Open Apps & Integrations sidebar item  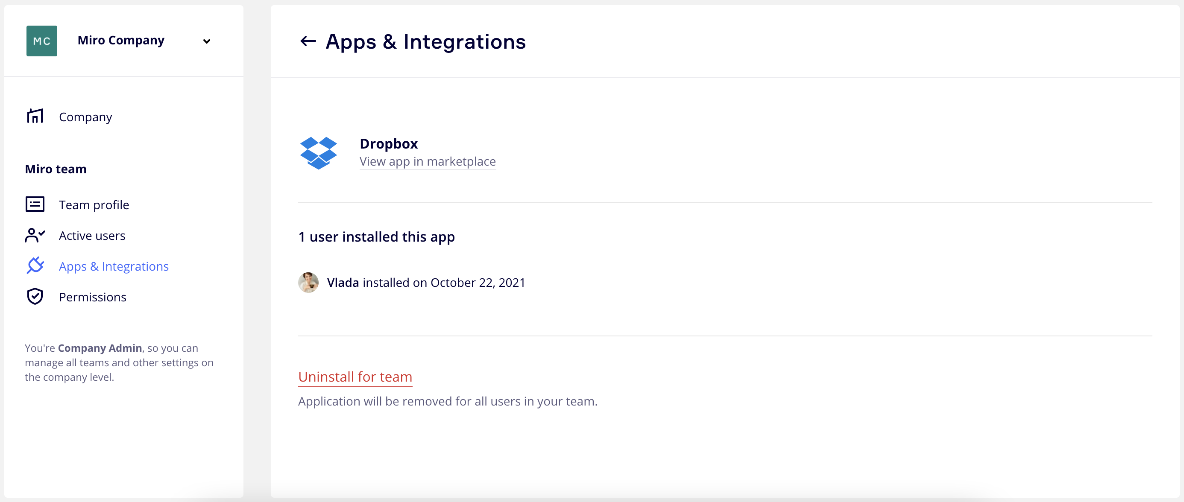(x=114, y=266)
